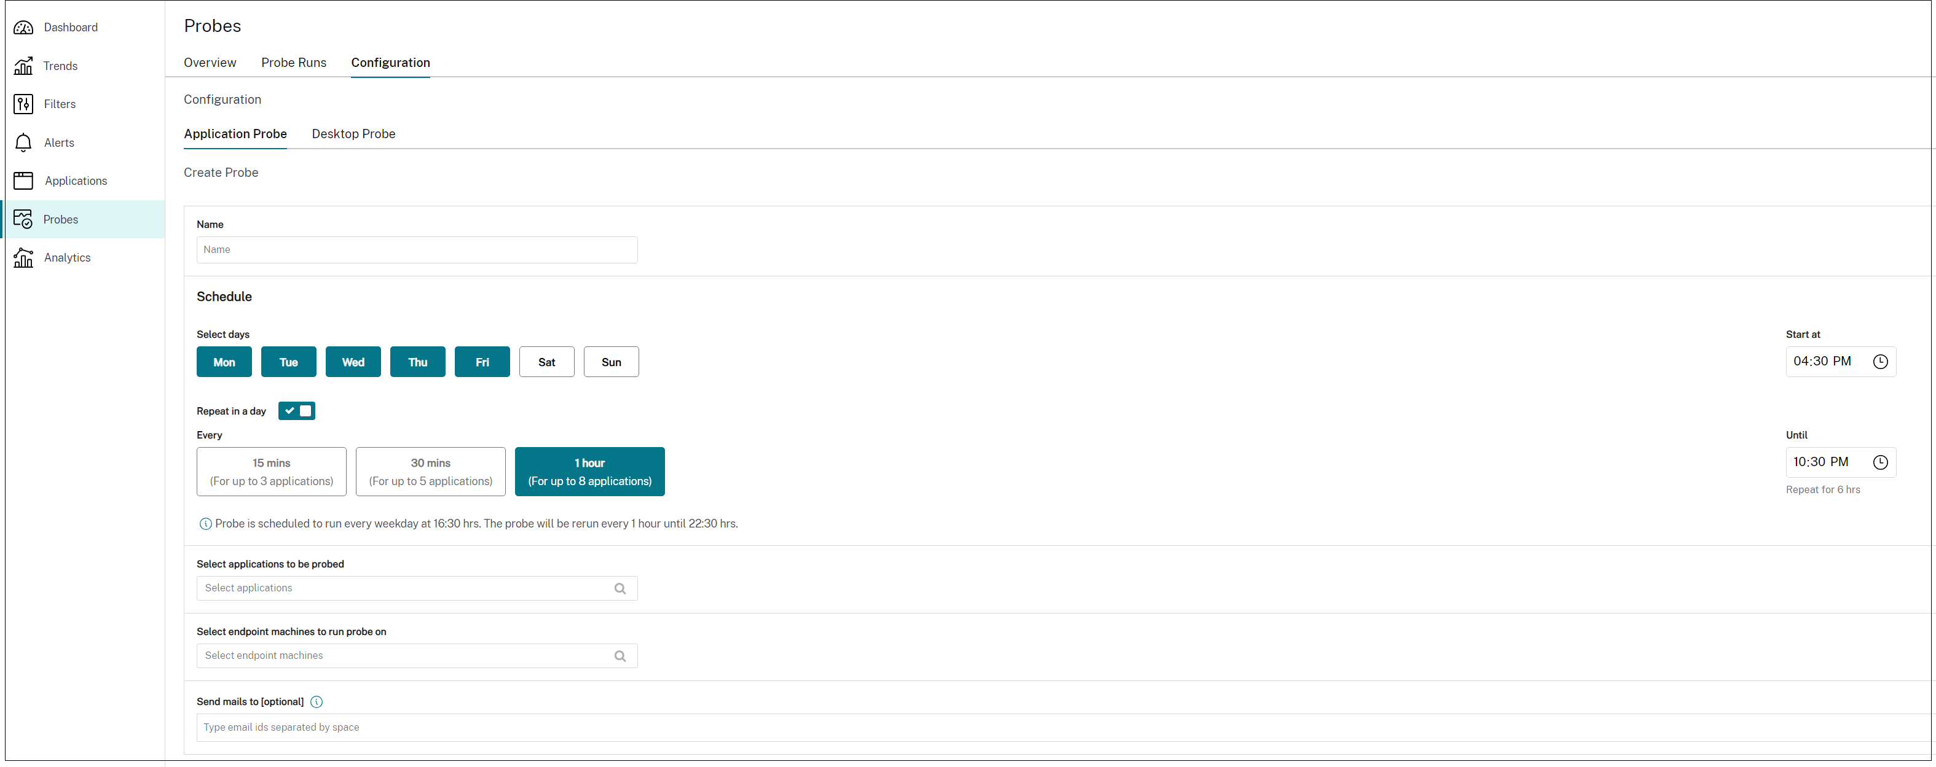Click the Alerts bell icon
This screenshot has width=1936, height=767.
coord(23,142)
